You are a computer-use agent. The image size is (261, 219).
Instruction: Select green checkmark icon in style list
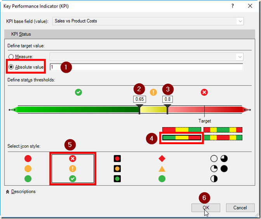(73, 179)
